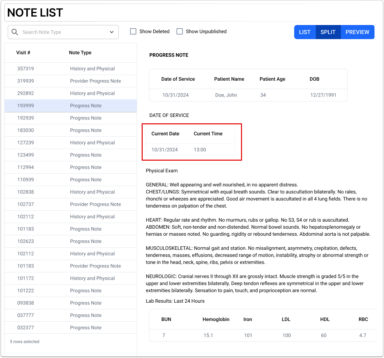Click the RBC value 4.7
The height and width of the screenshot is (358, 384).
tap(363, 335)
